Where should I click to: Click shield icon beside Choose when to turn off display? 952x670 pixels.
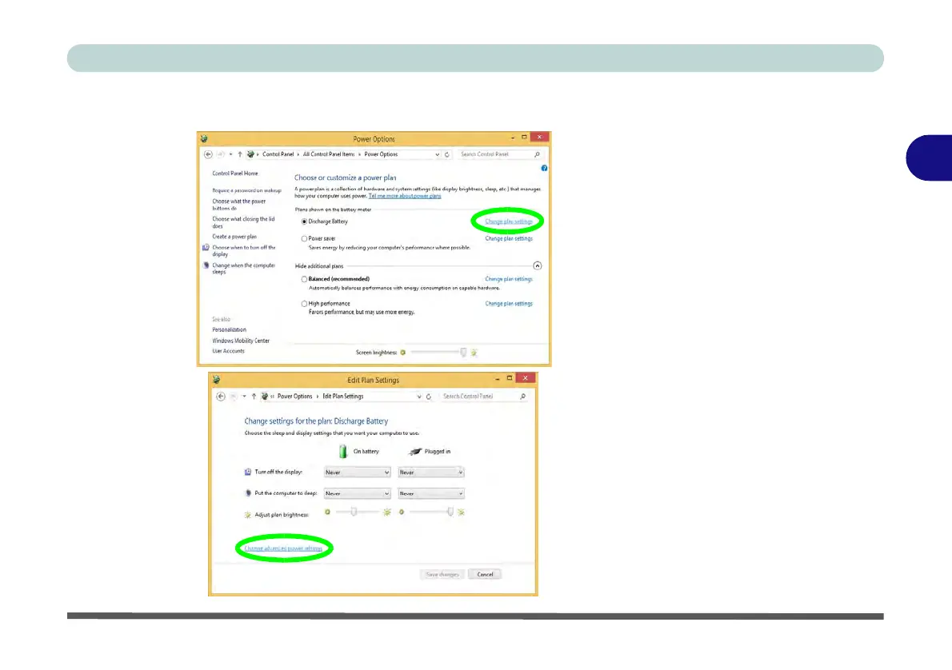(206, 248)
